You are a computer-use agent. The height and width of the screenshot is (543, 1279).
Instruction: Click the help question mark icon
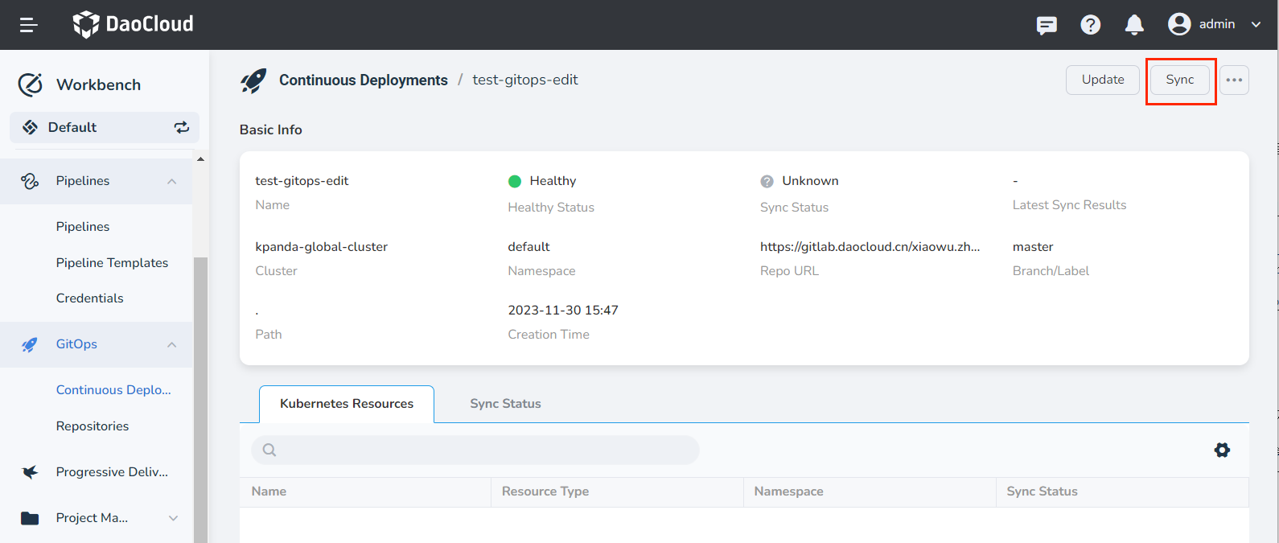click(x=1090, y=25)
